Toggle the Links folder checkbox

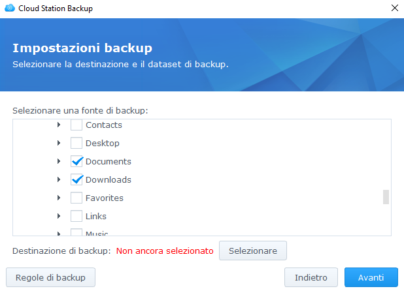tap(76, 216)
